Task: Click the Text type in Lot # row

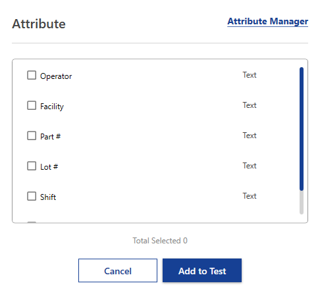Action: tap(250, 166)
